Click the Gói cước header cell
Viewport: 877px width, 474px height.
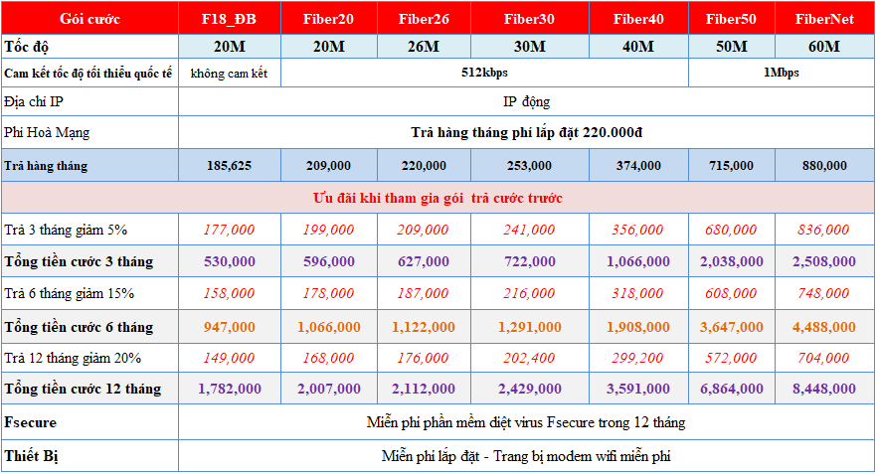point(89,19)
